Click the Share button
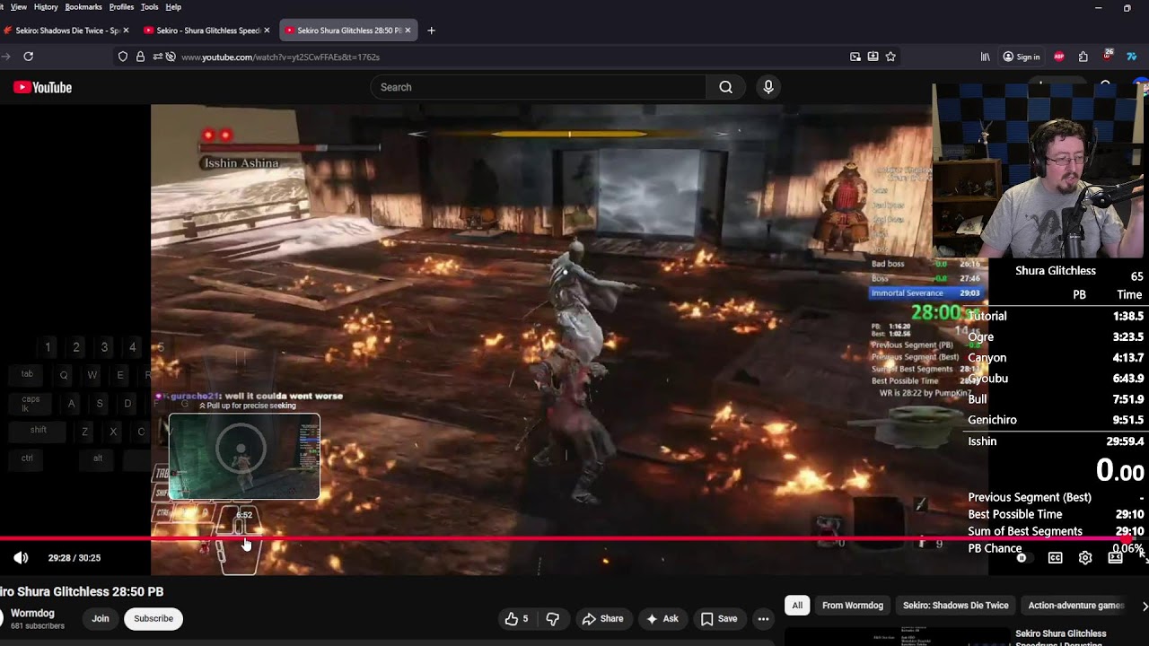The width and height of the screenshot is (1149, 646). click(x=602, y=618)
